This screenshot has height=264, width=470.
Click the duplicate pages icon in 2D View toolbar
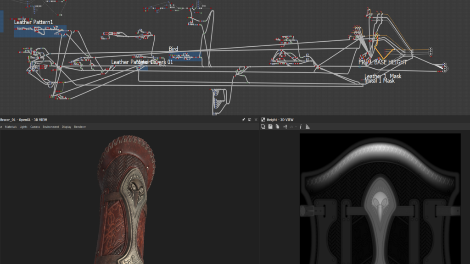[277, 126]
